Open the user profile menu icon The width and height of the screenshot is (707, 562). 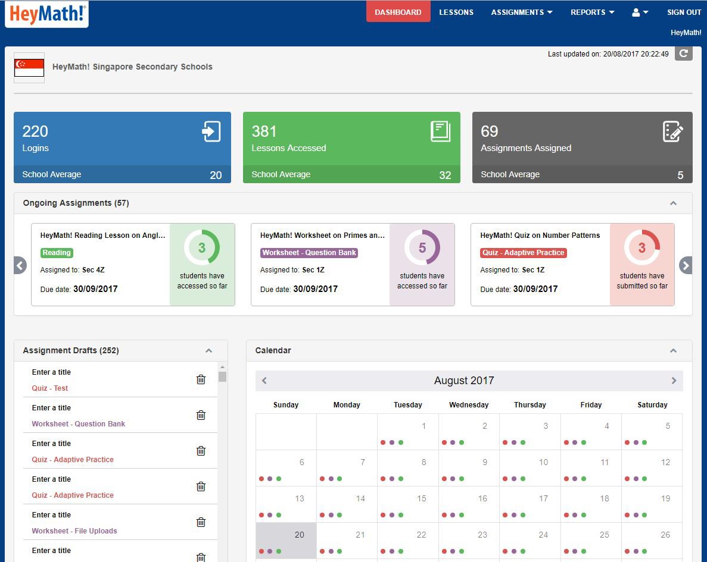(640, 12)
